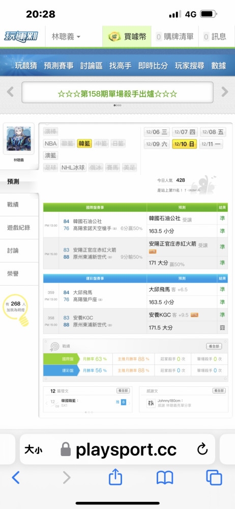Image resolution: width=235 pixels, height=509 pixels.
Task: Show next banner with right arrow
Action: [x=225, y=92]
